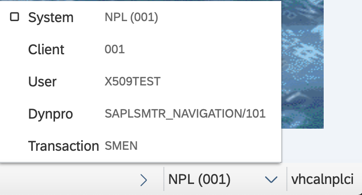Click the NPL (001) value beside System
This screenshot has height=195, width=362.
point(132,17)
